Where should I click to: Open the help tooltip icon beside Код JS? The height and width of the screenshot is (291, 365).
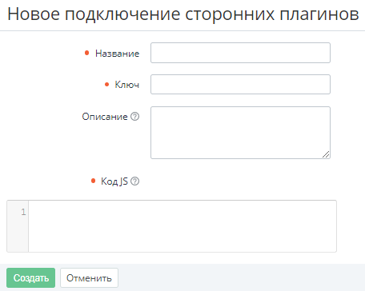click(134, 181)
